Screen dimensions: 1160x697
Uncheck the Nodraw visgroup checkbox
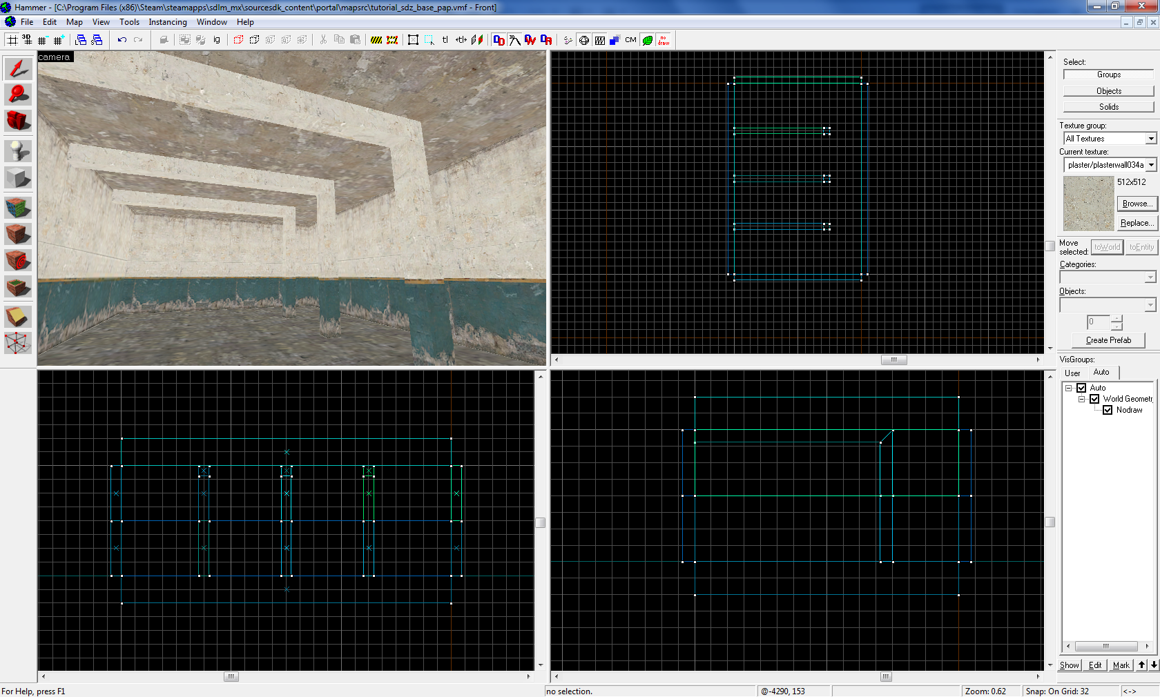click(1108, 410)
